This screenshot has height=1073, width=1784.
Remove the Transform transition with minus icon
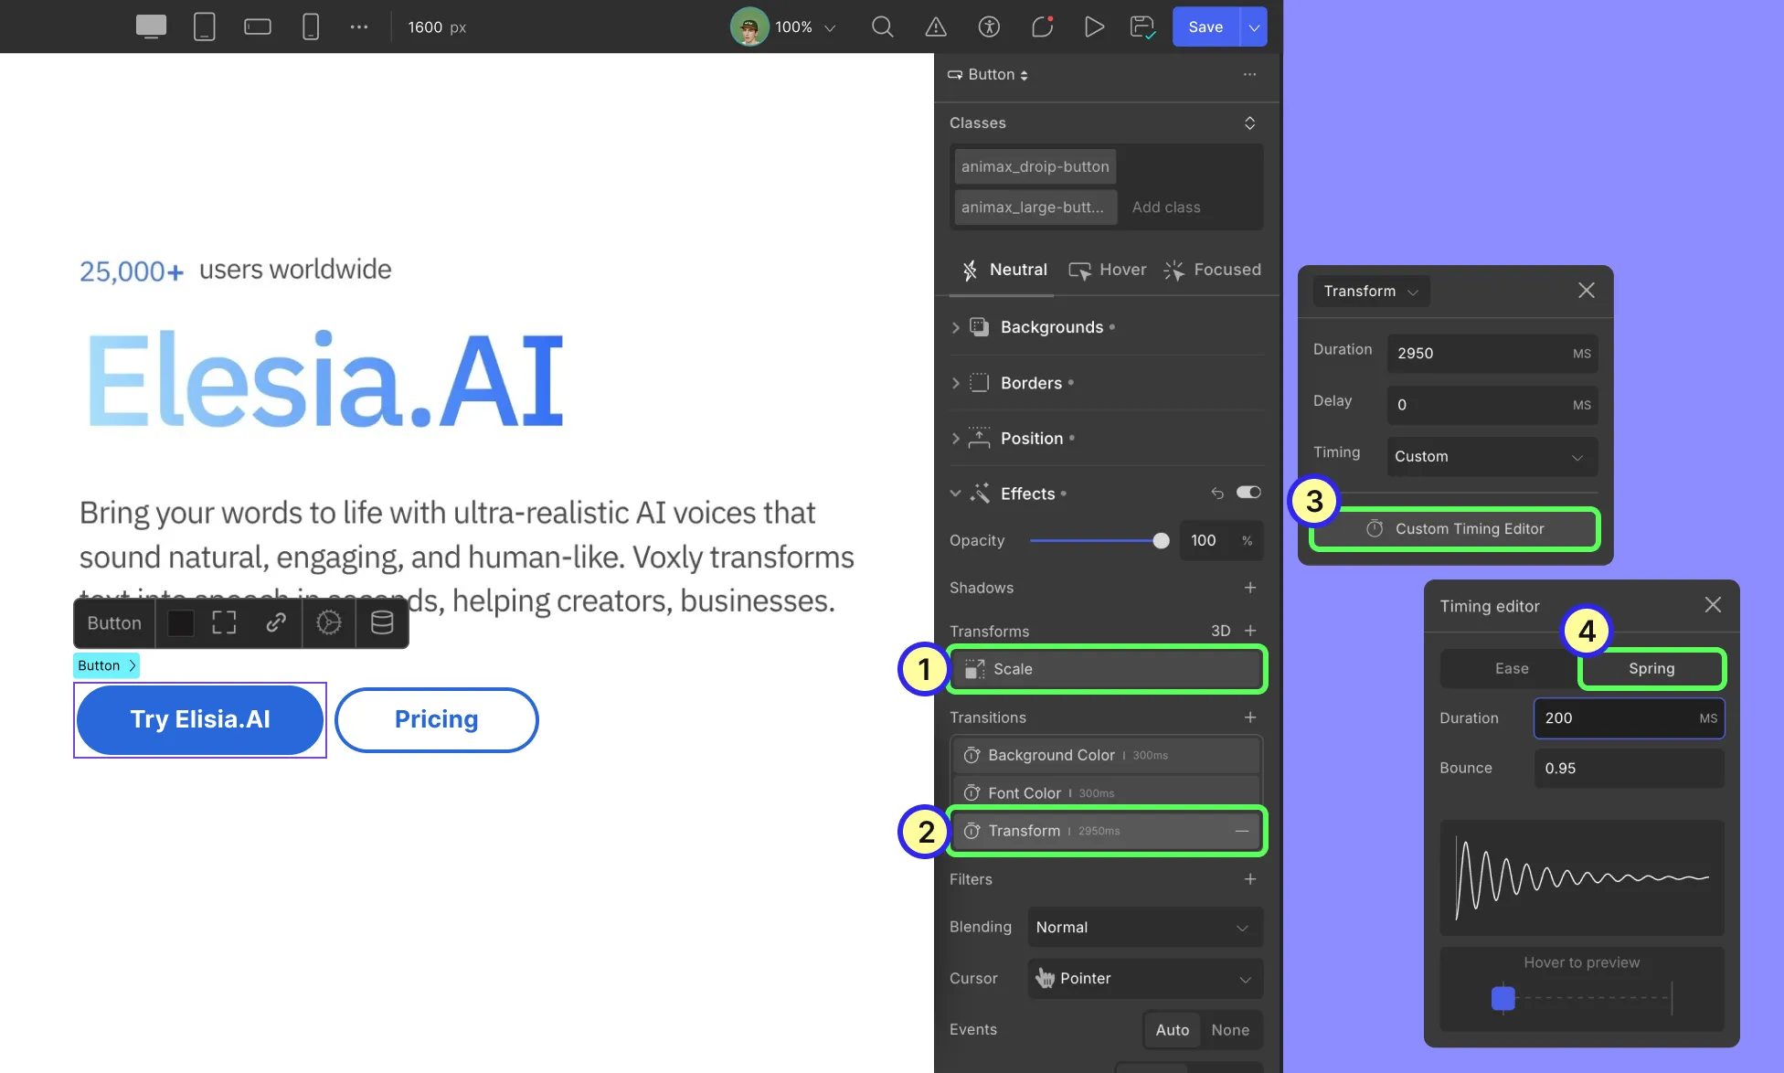(1242, 831)
